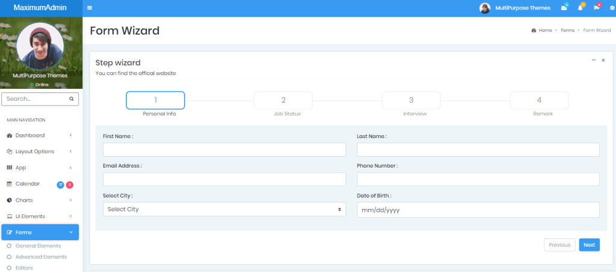This screenshot has width=616, height=272.
Task: Click the Calendar icon in sidebar
Action: coord(10,184)
